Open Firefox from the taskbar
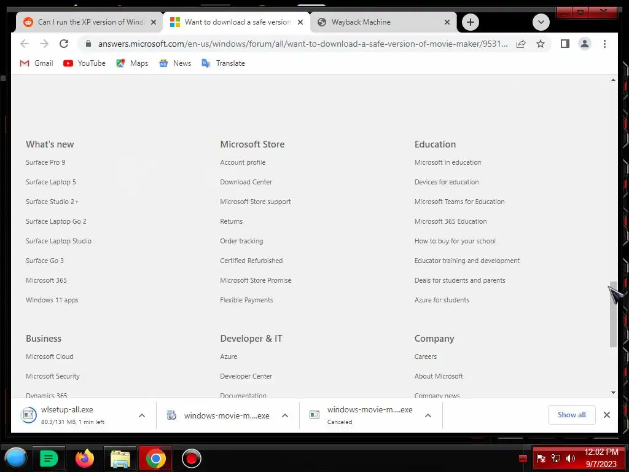 click(85, 458)
